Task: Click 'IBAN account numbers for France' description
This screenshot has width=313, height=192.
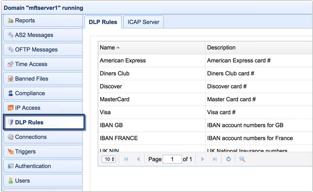Action: tap(250, 138)
